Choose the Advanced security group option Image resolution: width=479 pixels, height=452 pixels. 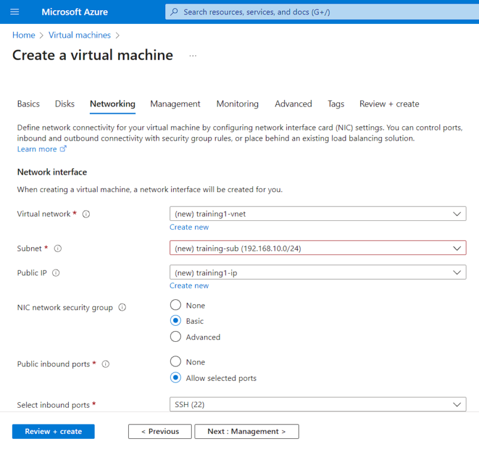[175, 336]
